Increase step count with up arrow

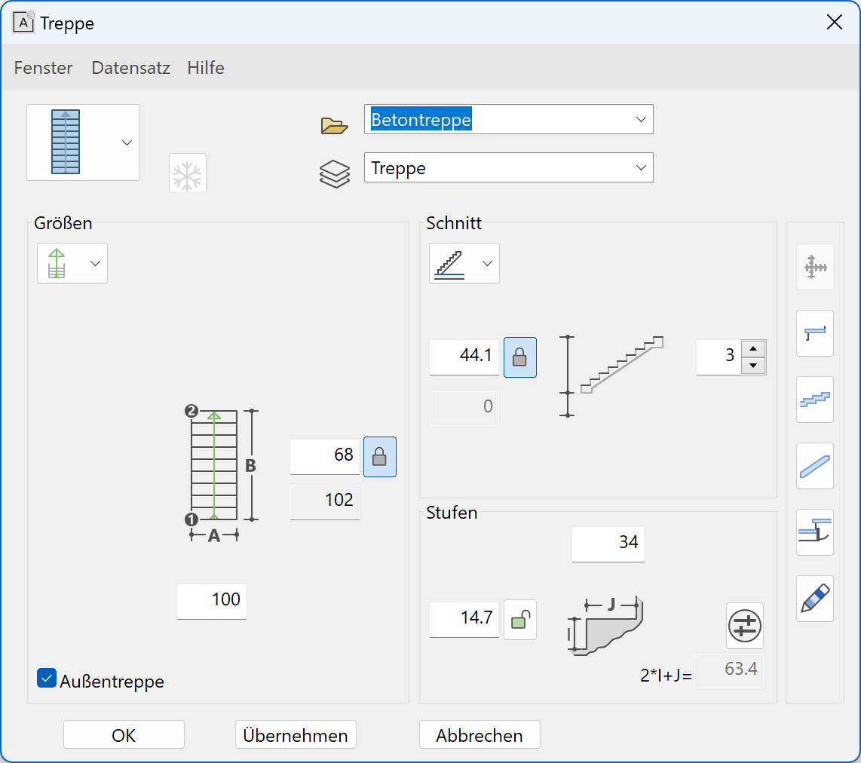tap(753, 349)
